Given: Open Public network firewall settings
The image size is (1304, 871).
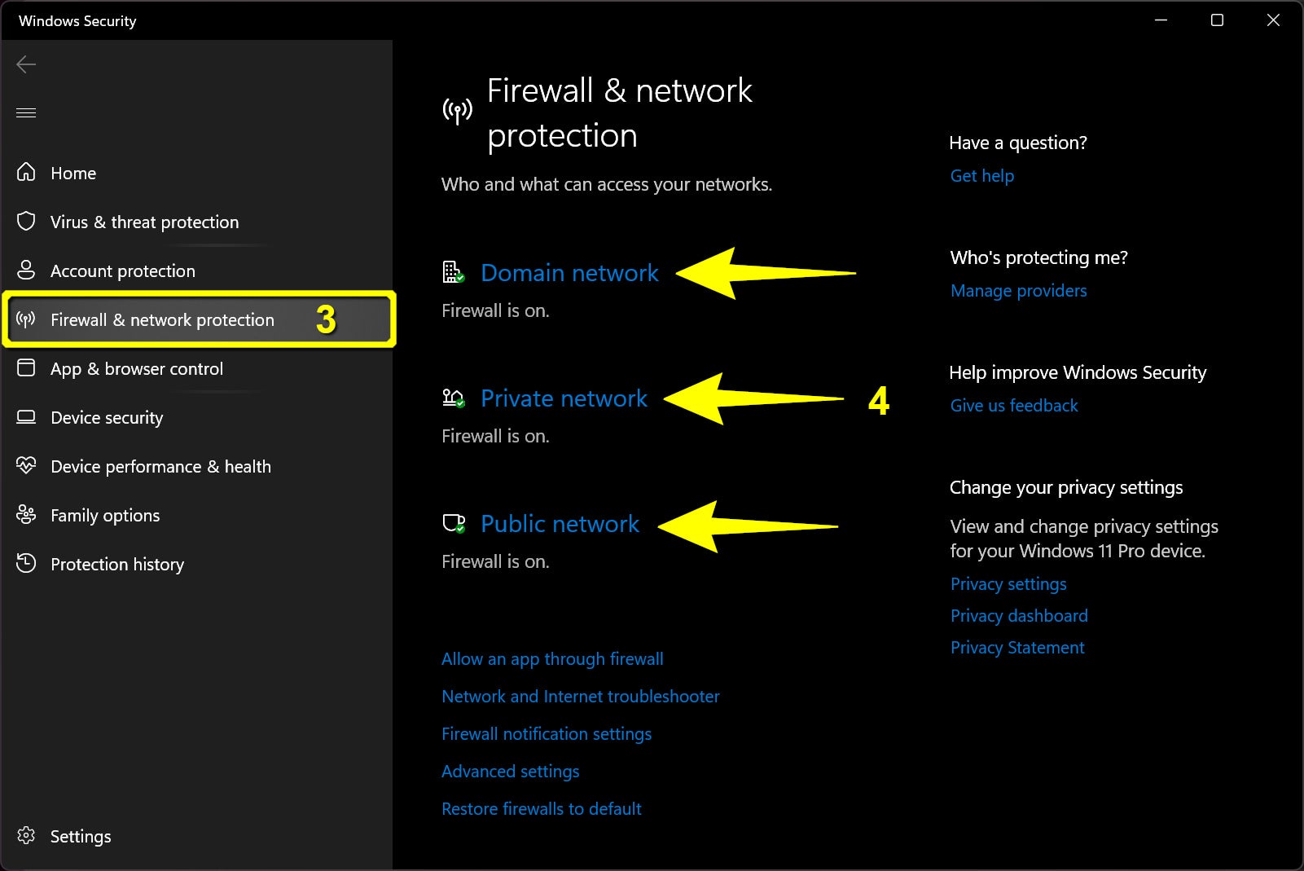Looking at the screenshot, I should point(560,524).
